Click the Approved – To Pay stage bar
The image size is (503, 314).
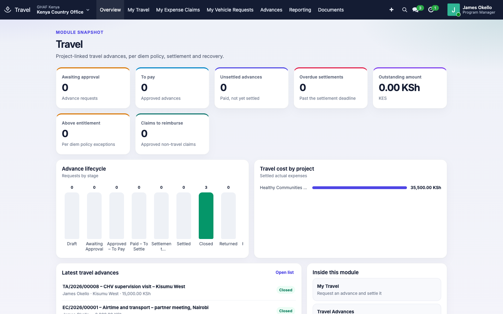(x=117, y=216)
